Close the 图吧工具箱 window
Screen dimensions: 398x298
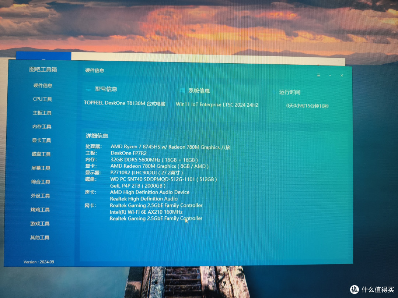point(342,75)
